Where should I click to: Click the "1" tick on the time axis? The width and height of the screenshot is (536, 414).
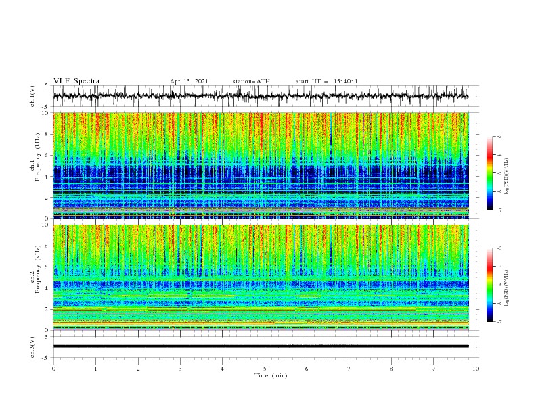95,369
